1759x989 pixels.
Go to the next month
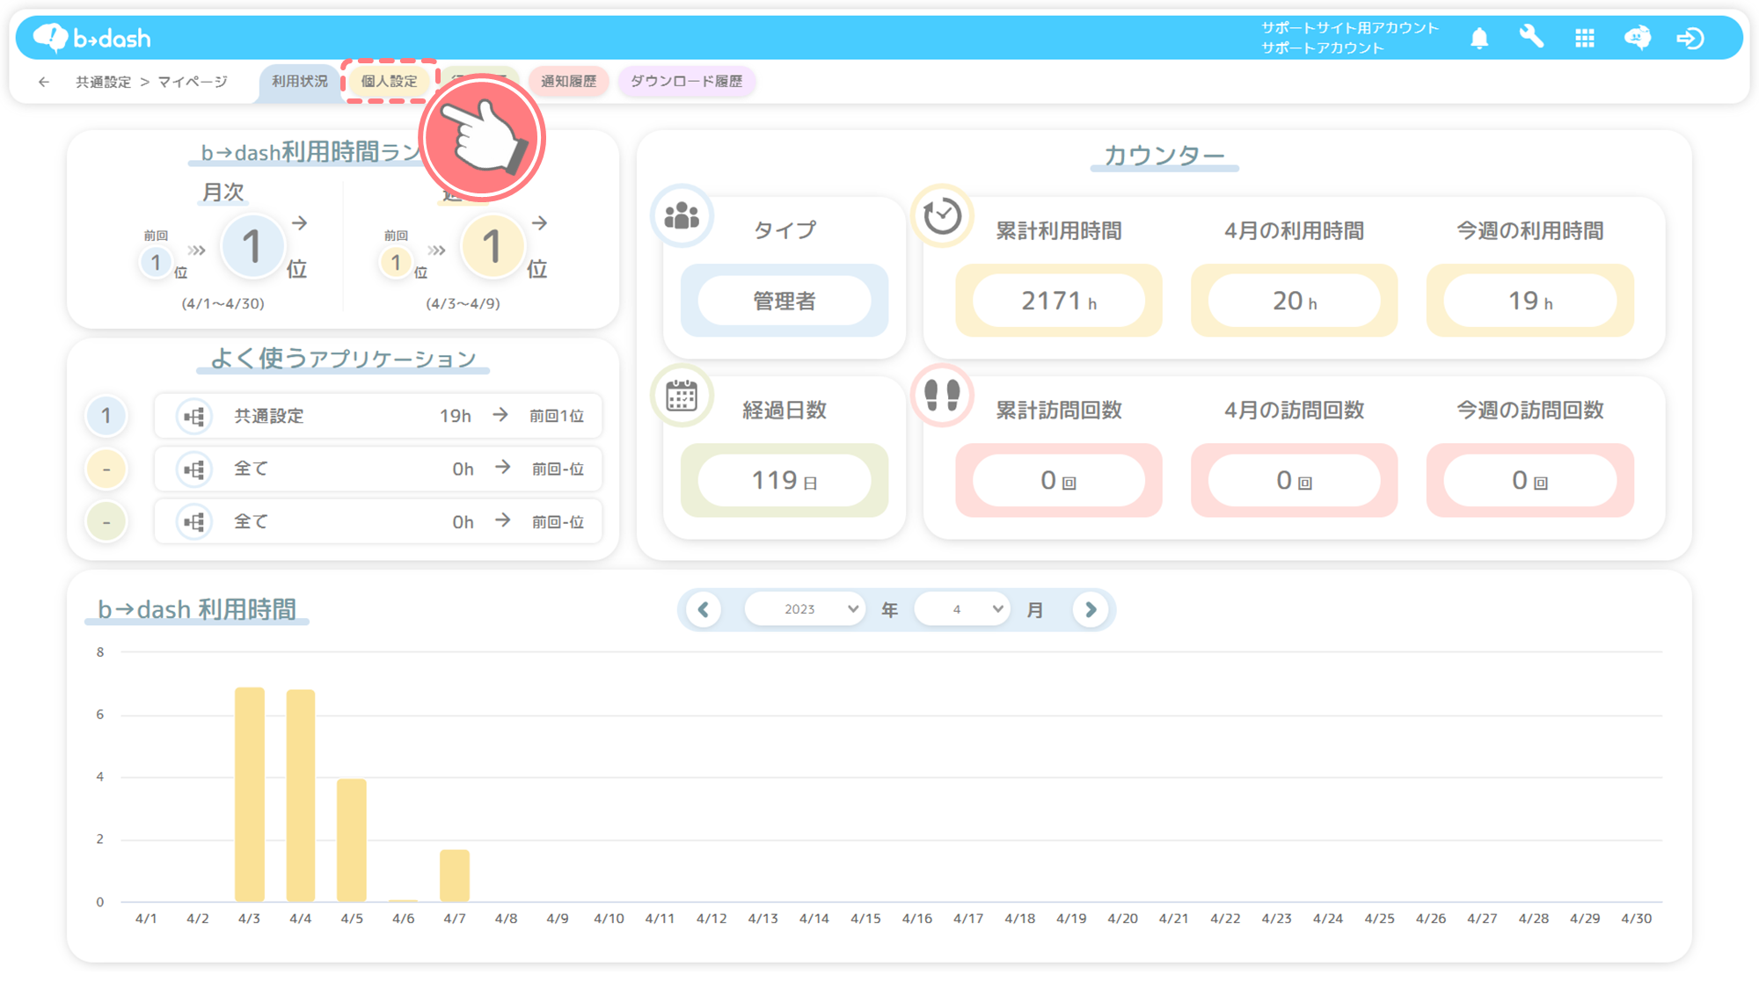click(1091, 609)
